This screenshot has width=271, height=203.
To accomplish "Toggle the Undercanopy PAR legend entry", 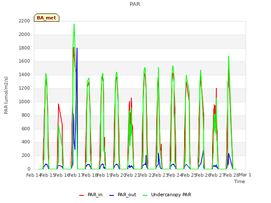I will (167, 195).
